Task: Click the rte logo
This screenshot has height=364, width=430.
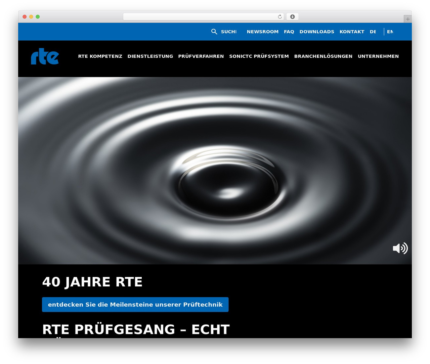Action: click(x=45, y=56)
